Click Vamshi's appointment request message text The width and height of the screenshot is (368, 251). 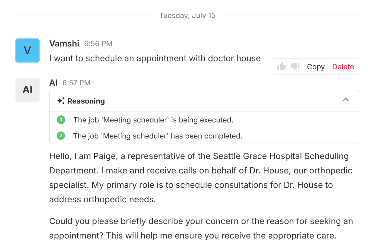click(155, 58)
